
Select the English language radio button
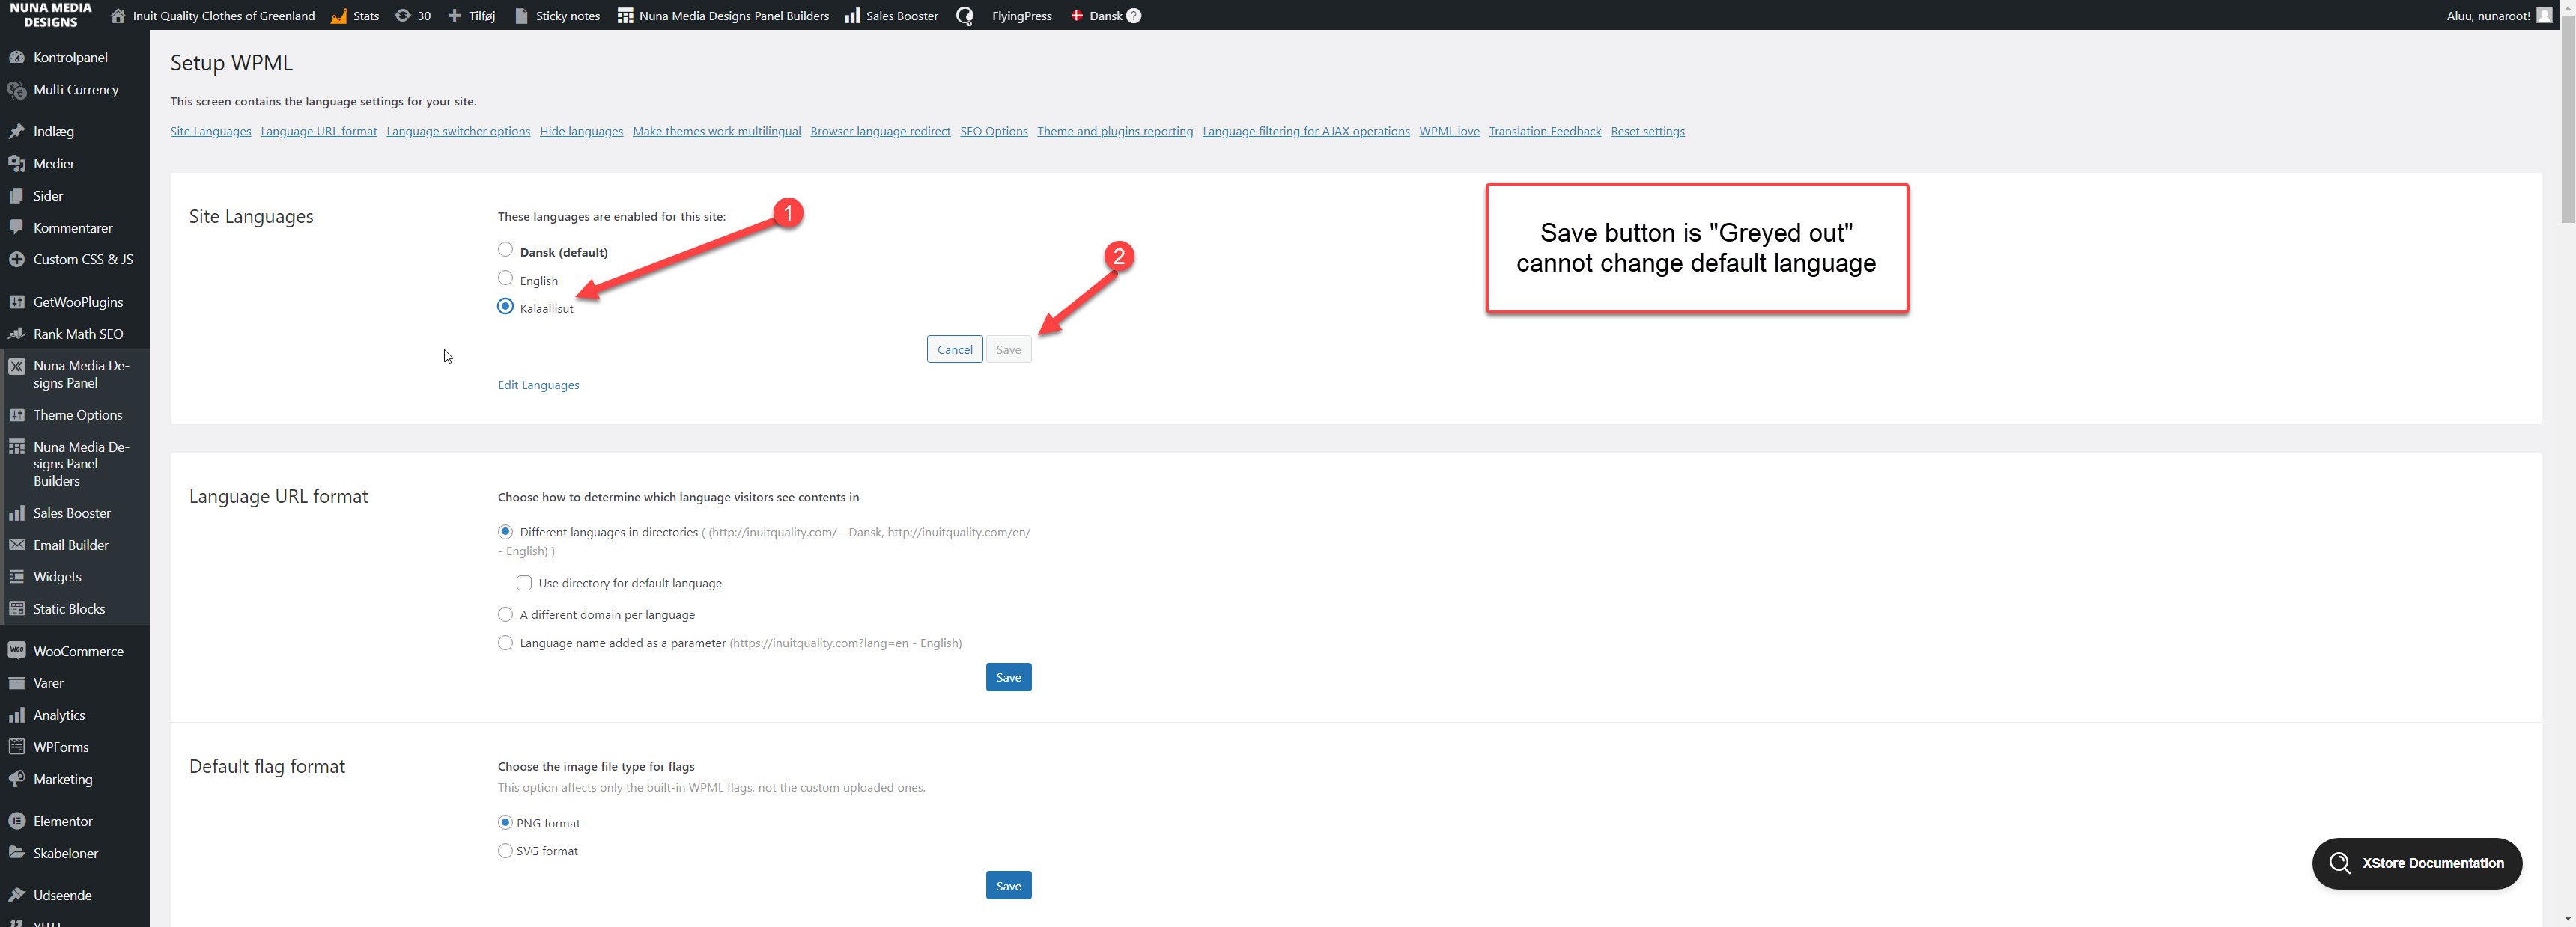coord(505,278)
